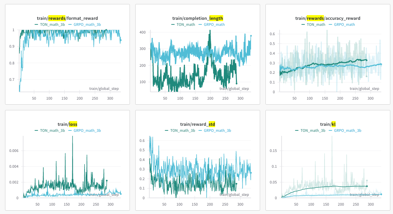
Task: Click GRPO_math_3b legend label in loss chart
Action: (87, 130)
